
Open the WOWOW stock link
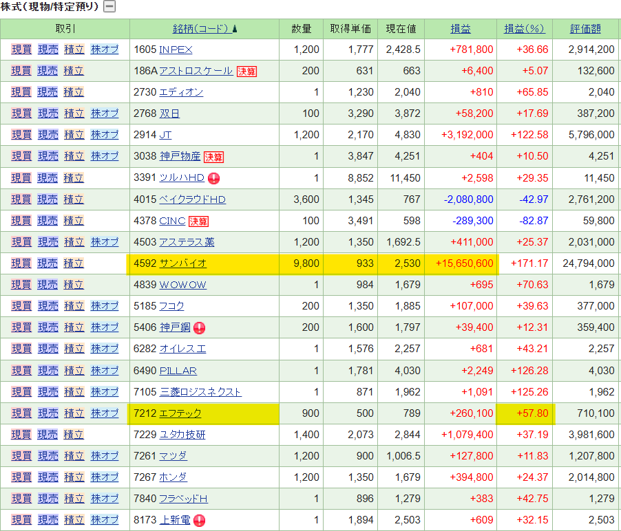click(182, 285)
